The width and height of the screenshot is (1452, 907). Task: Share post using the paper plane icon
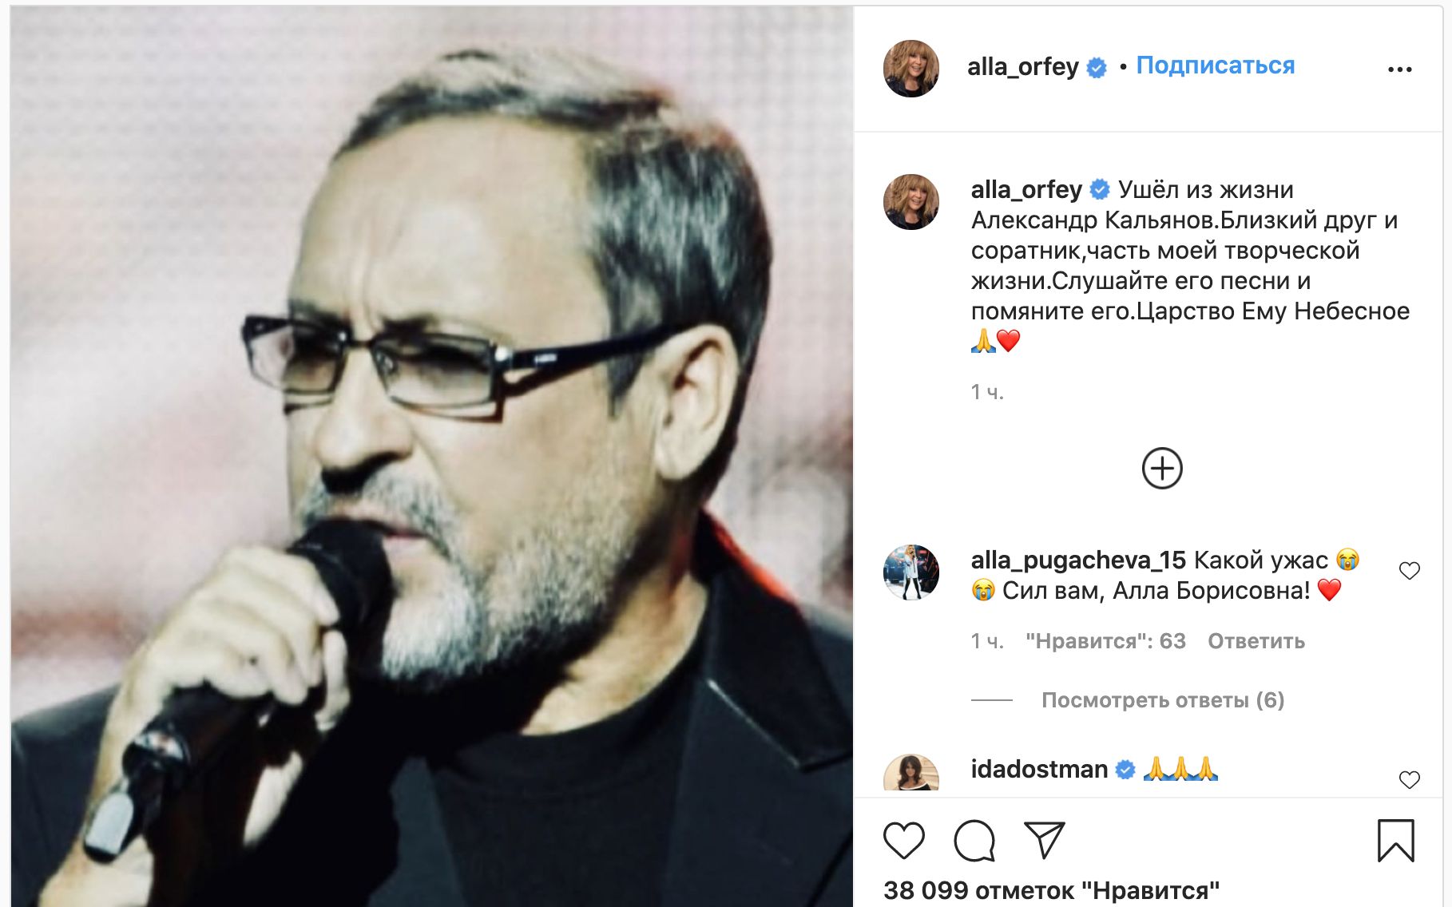[1044, 840]
